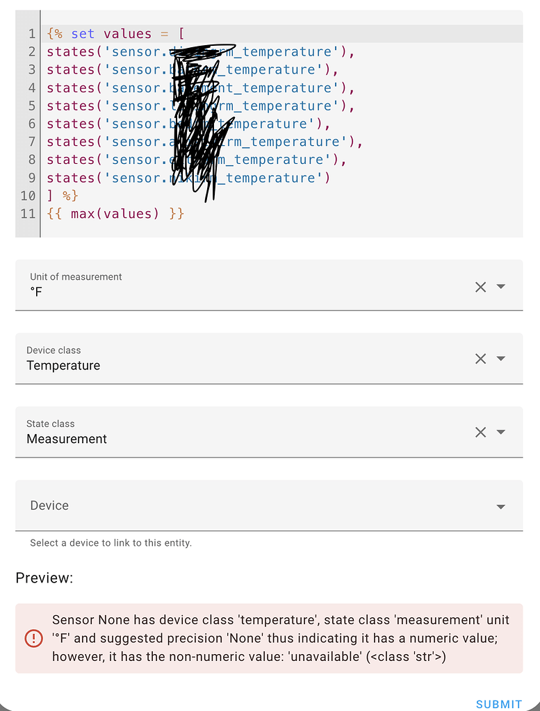This screenshot has width=540, height=711.
Task: Expand the Device class dropdown
Action: pos(501,358)
